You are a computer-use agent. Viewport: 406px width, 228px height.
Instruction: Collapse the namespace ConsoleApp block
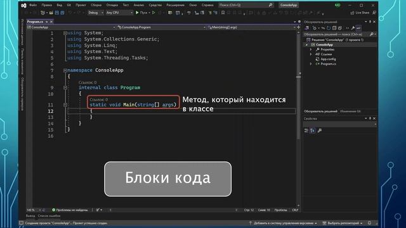coord(65,70)
